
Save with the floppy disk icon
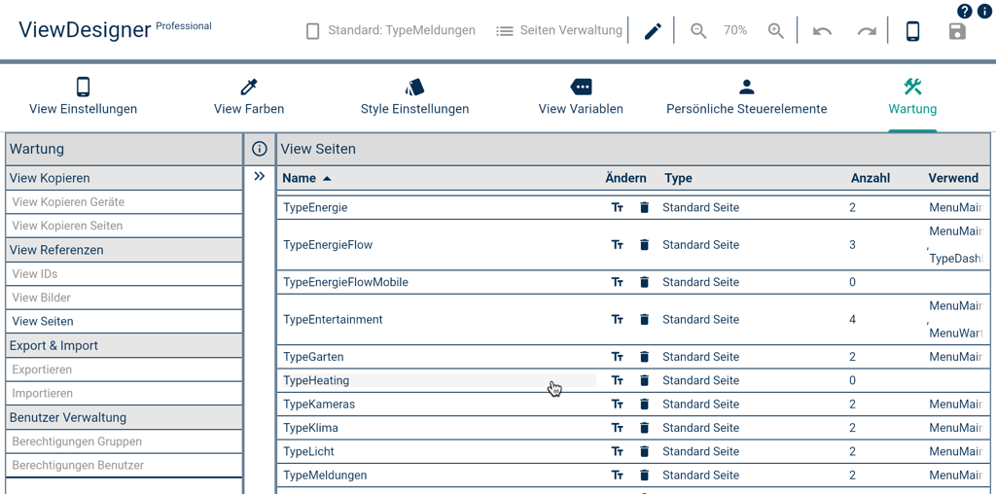(957, 31)
